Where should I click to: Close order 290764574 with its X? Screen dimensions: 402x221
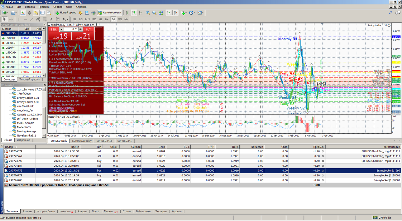(323, 151)
